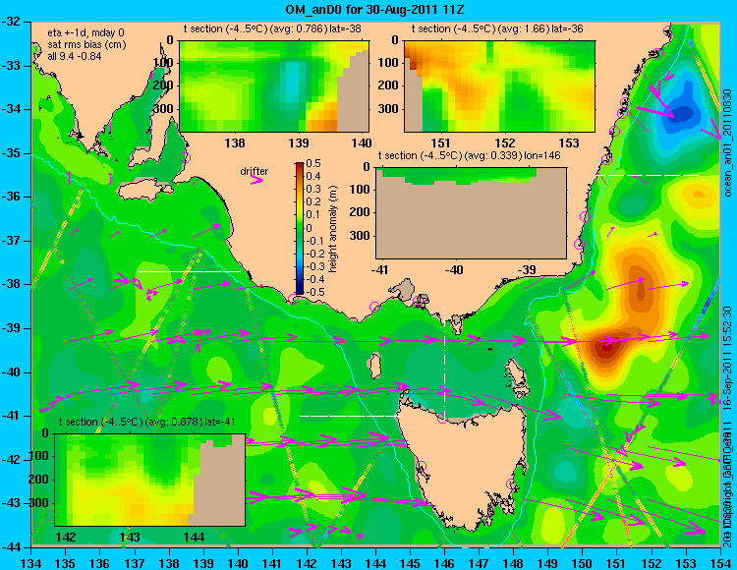The image size is (737, 570).
Task: Click the magenta circle marker on Tasmania's west coast
Action: (422, 467)
